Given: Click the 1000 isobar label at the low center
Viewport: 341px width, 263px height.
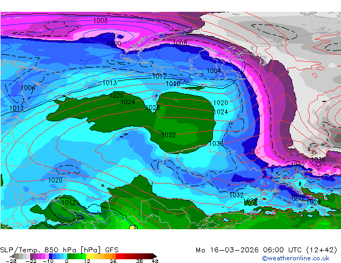Looking at the screenshot, I should pos(114,43).
